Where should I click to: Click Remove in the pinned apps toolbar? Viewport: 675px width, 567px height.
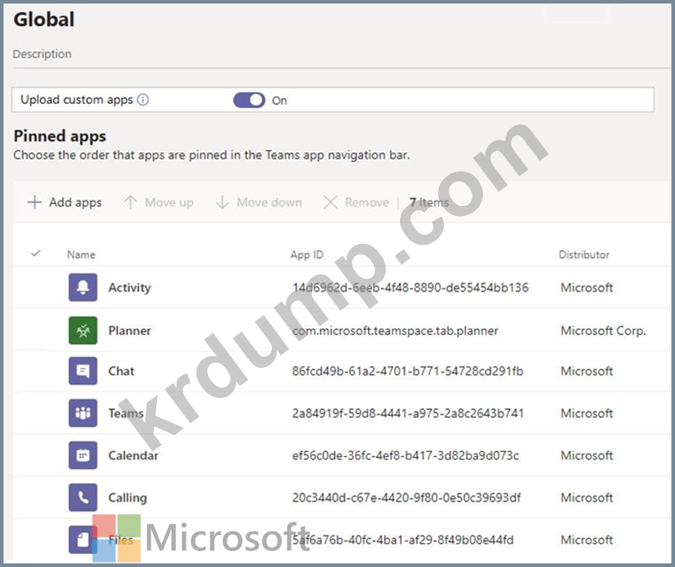[x=356, y=203]
